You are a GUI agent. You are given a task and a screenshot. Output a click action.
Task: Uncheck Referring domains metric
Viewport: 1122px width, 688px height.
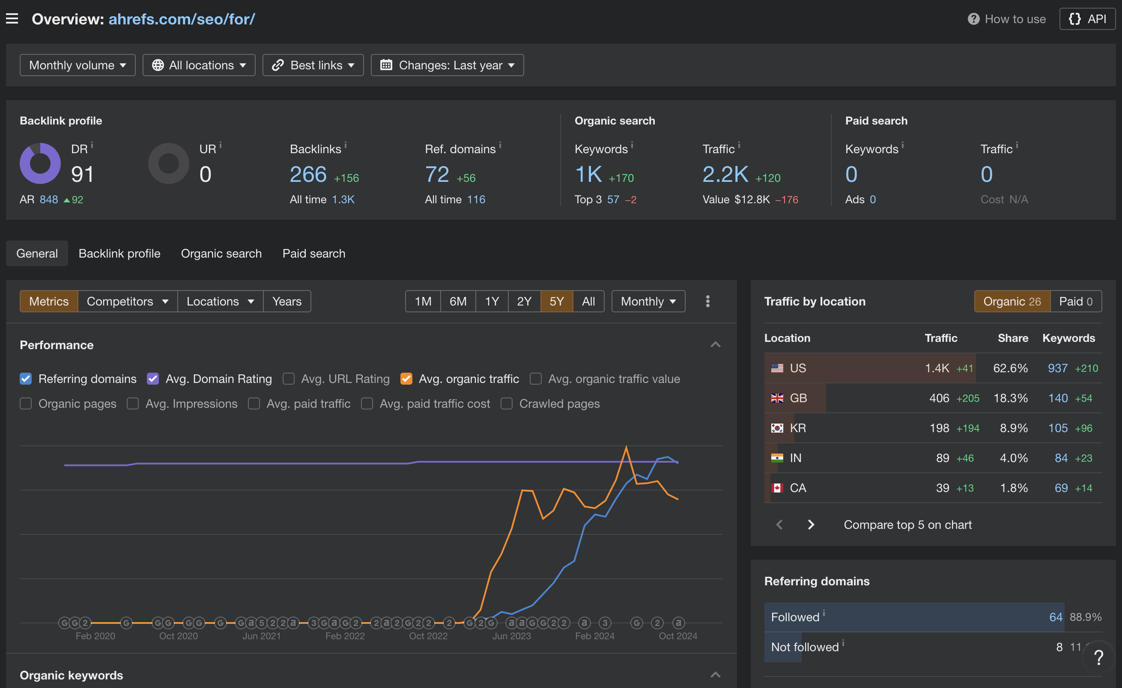(x=26, y=379)
